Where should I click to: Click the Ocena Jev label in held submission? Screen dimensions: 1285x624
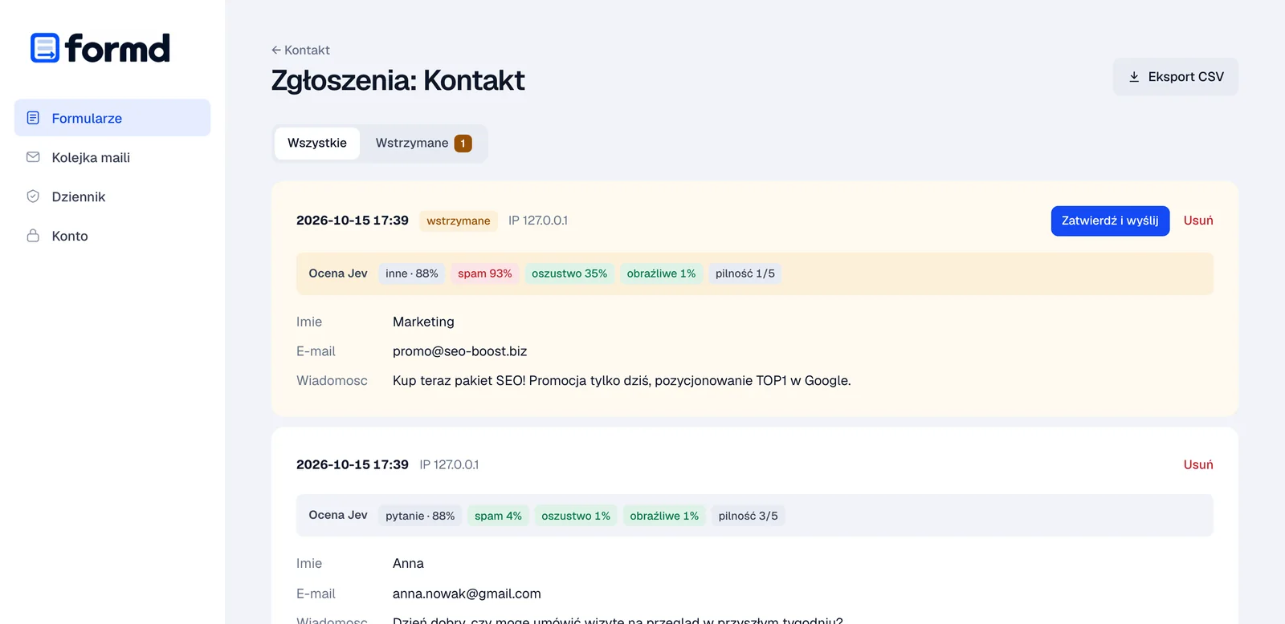(338, 274)
